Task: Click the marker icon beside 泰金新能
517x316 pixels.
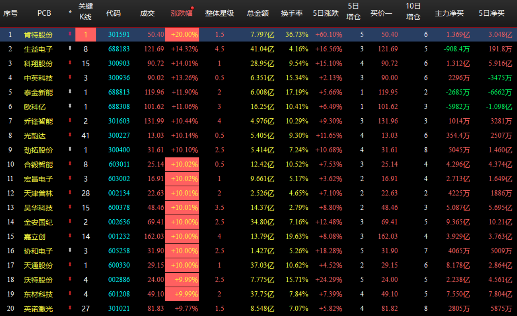Action: [x=70, y=92]
